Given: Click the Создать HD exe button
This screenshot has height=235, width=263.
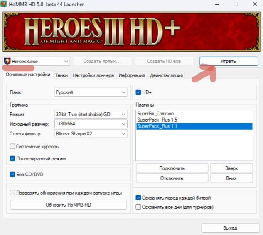Looking at the screenshot, I should (164, 61).
